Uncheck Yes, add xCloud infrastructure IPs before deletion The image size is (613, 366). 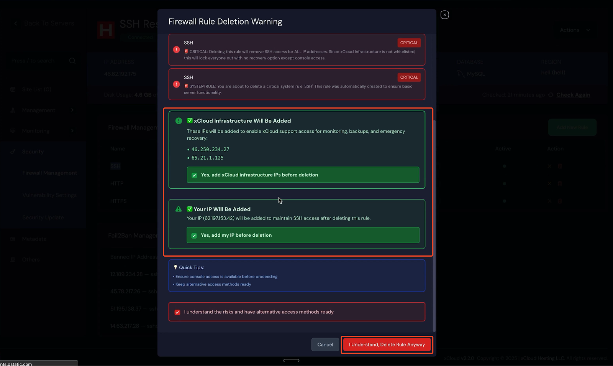[194, 175]
